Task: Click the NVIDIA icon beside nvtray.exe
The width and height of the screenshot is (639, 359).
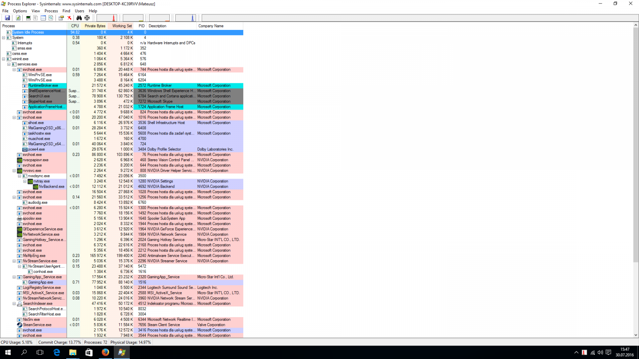Action: [x=30, y=181]
